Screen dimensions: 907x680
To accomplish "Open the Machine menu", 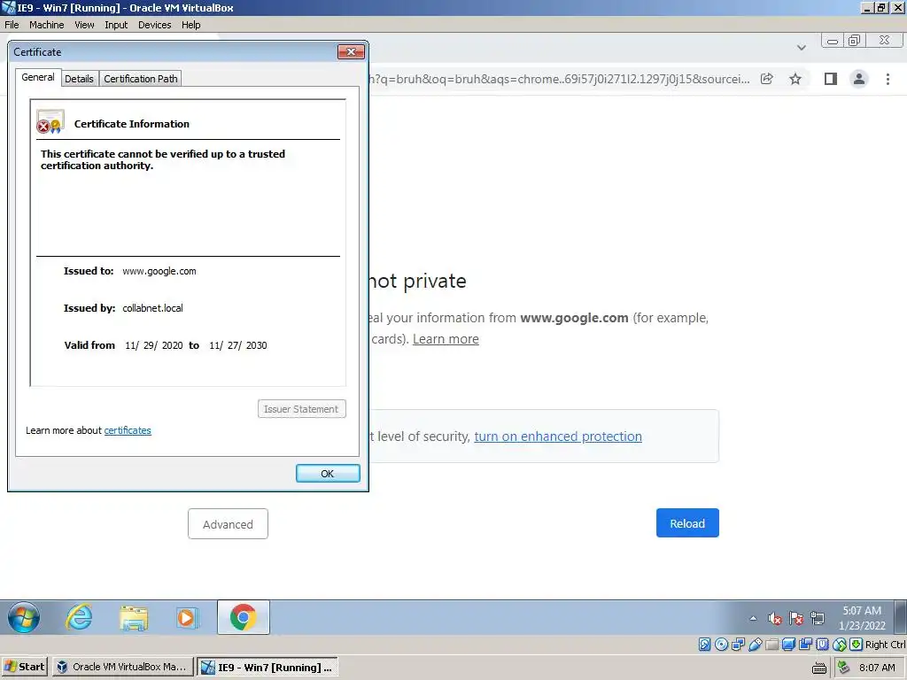I will 46,25.
